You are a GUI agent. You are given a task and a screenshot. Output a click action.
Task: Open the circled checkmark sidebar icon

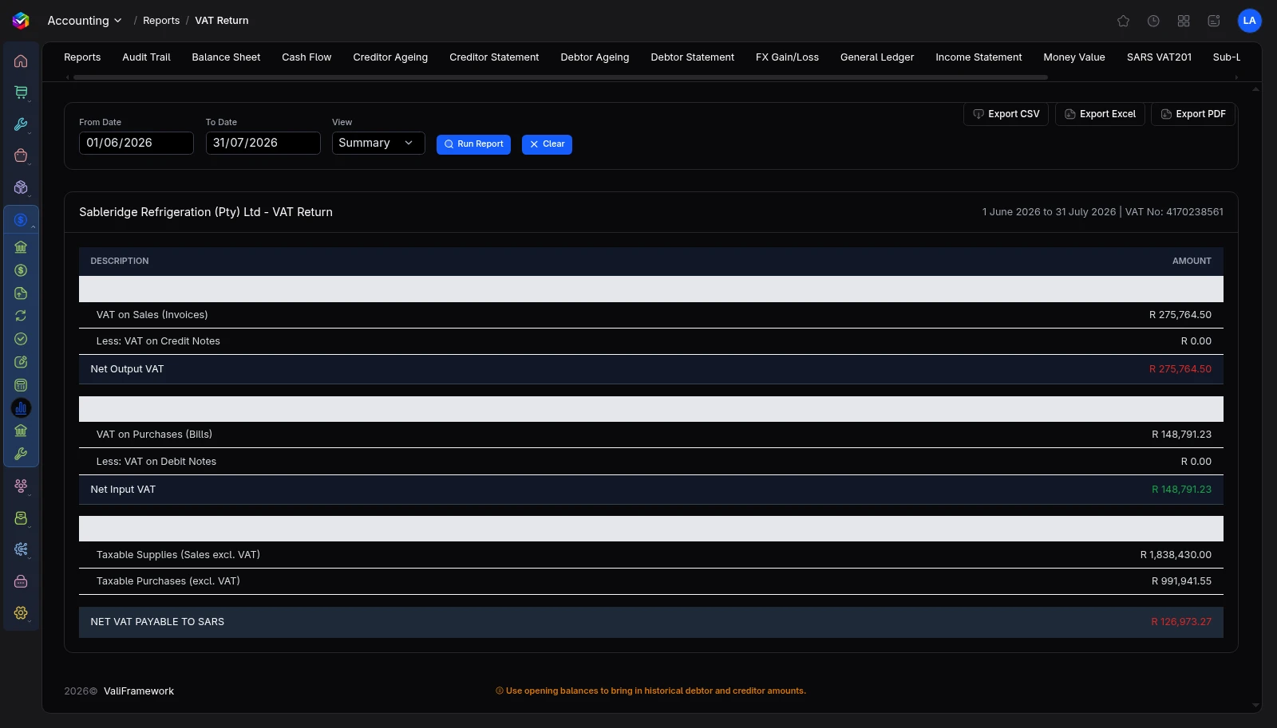click(x=21, y=339)
